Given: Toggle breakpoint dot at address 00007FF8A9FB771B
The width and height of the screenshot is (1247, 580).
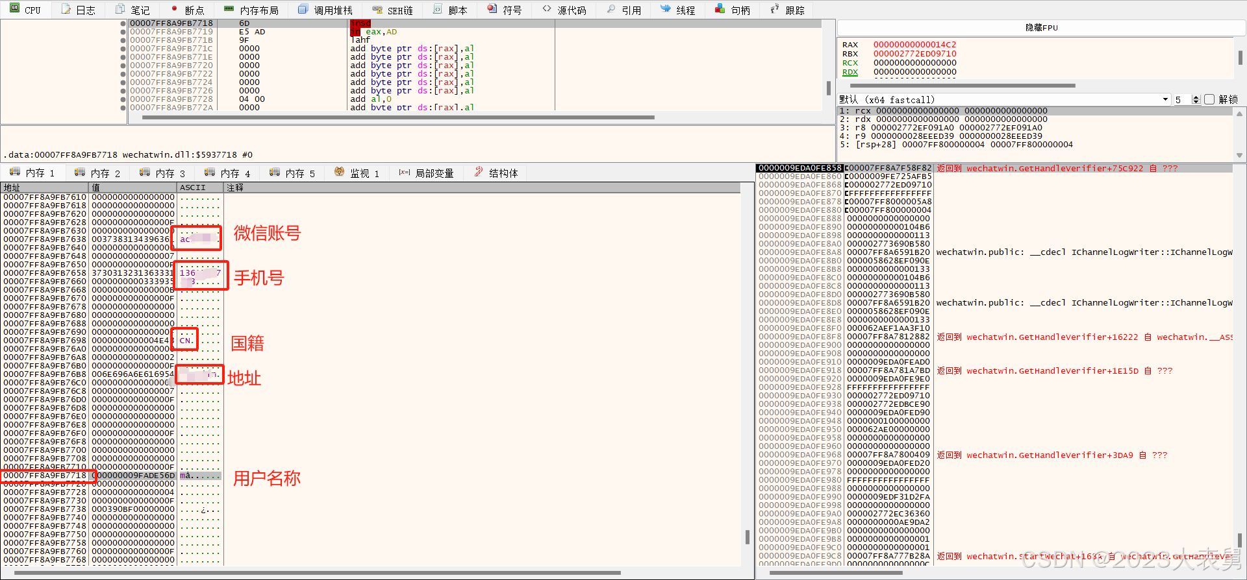Looking at the screenshot, I should point(123,40).
